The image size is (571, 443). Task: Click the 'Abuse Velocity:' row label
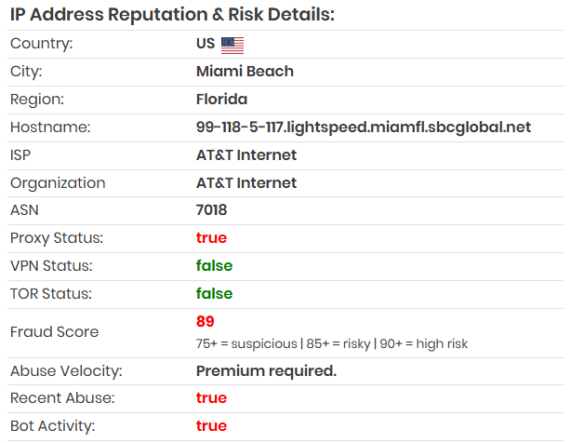[x=66, y=371]
